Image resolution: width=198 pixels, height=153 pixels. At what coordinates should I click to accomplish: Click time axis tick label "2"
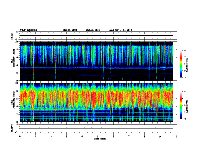coord(51,136)
